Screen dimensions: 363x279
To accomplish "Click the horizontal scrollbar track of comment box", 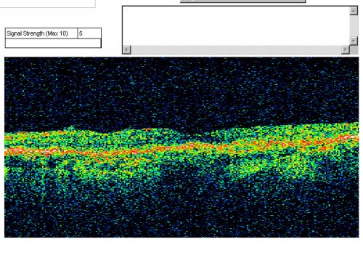I will (236, 49).
